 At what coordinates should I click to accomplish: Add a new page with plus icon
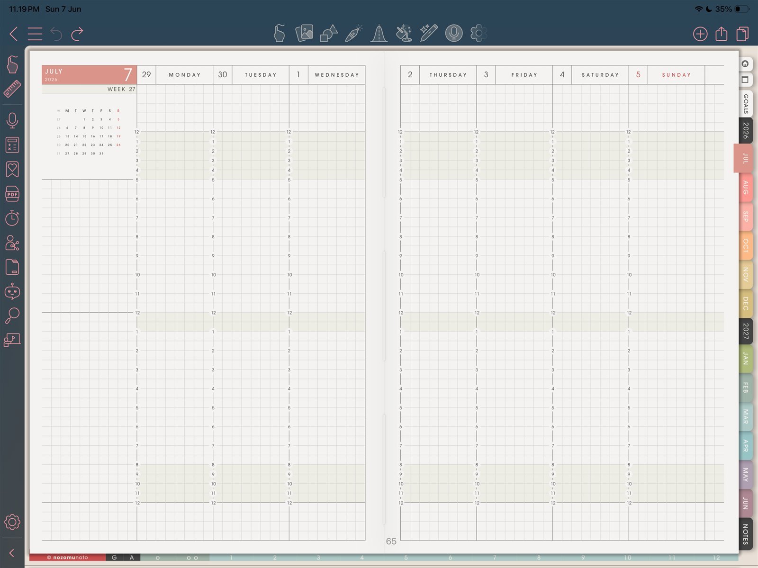click(x=700, y=34)
